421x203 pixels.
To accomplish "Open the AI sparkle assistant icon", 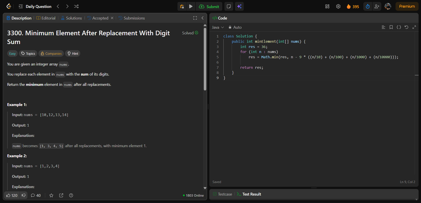I will tap(239, 6).
